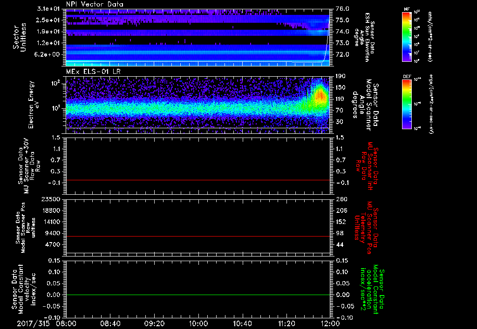Click the NF color scale bar

[x=406, y=37]
